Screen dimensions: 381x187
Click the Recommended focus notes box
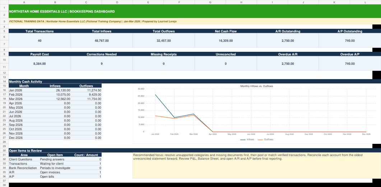coord(257,165)
